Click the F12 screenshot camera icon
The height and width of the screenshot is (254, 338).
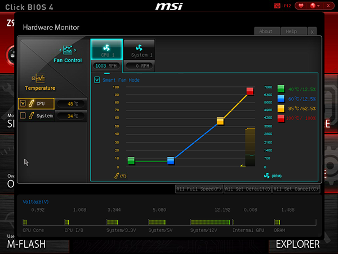point(277,6)
